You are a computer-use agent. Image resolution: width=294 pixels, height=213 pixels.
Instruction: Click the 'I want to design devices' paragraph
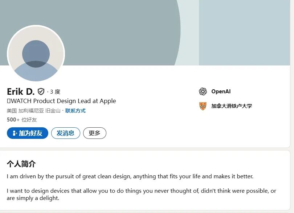(141, 195)
